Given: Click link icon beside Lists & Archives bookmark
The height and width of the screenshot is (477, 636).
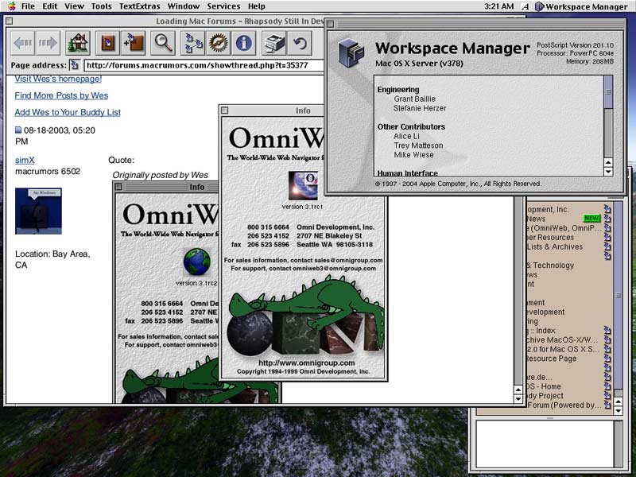Looking at the screenshot, I should click(607, 246).
